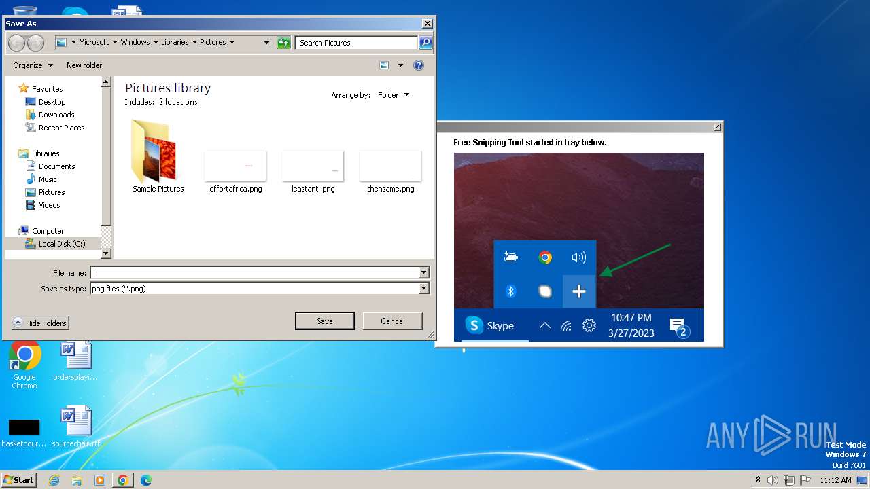The width and height of the screenshot is (870, 489).
Task: Click the Save button
Action: (324, 321)
